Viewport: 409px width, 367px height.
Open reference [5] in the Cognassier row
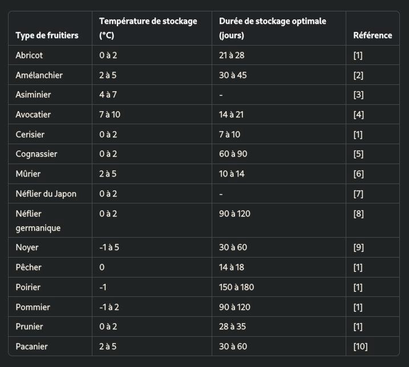tap(358, 154)
